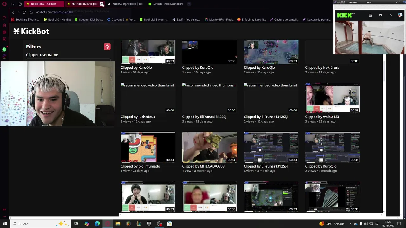The width and height of the screenshot is (406, 228).
Task: Click the red reset filters icon
Action: 107,47
